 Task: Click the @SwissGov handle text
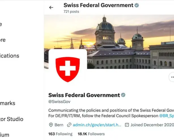click(59, 102)
